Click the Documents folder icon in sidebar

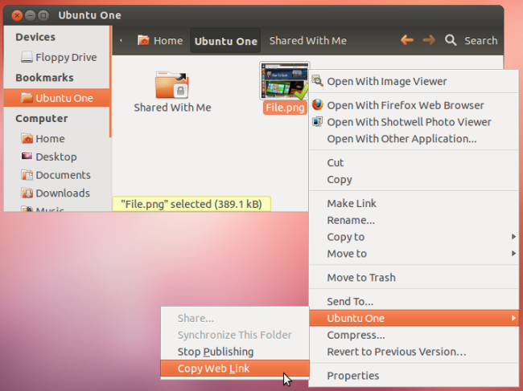(x=27, y=175)
